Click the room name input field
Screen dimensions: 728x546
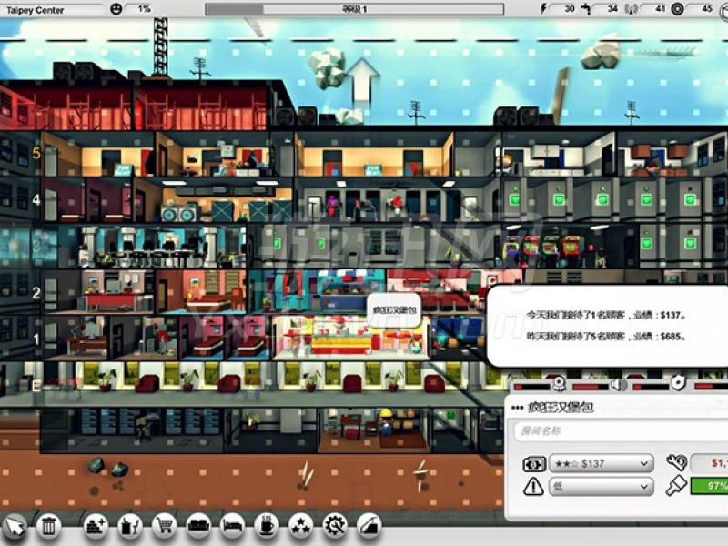click(x=619, y=431)
